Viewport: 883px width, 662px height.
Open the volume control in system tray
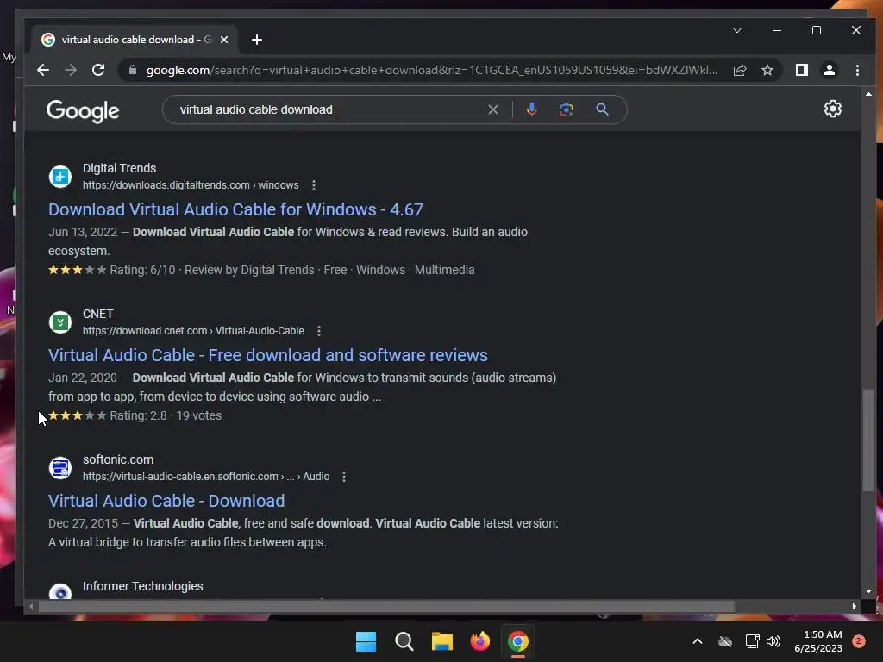(x=773, y=641)
